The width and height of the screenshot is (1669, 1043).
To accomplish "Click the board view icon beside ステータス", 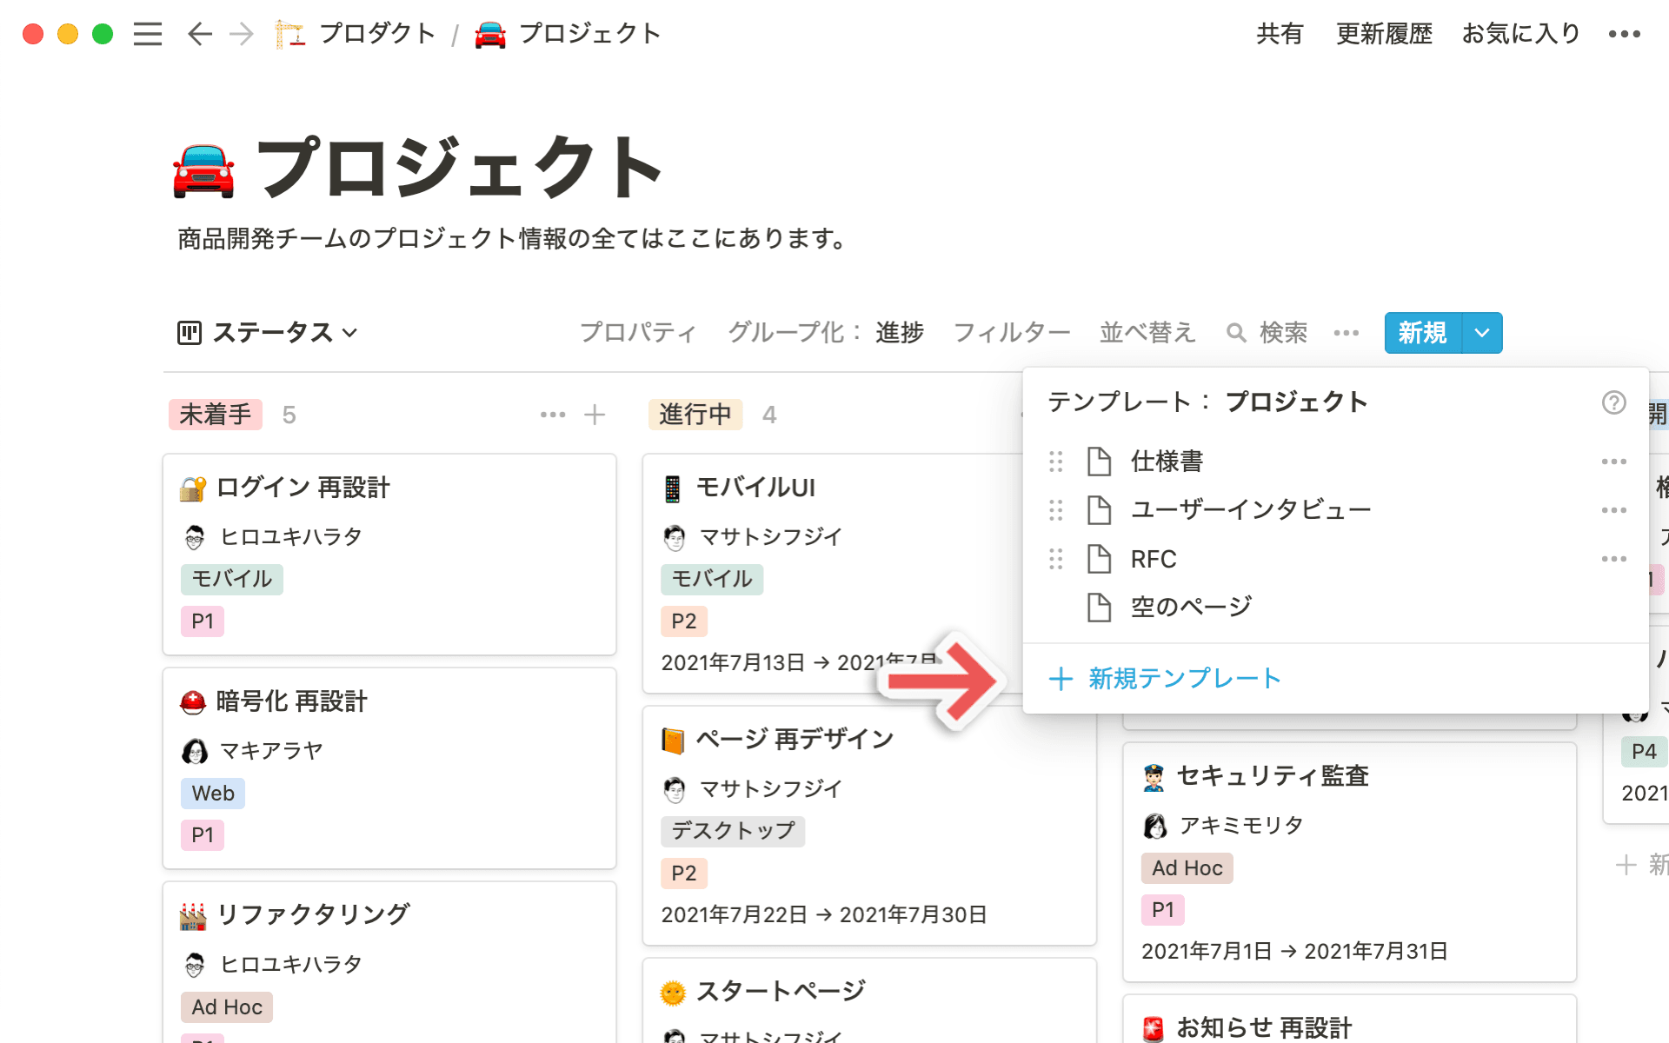I will pyautogui.click(x=190, y=333).
